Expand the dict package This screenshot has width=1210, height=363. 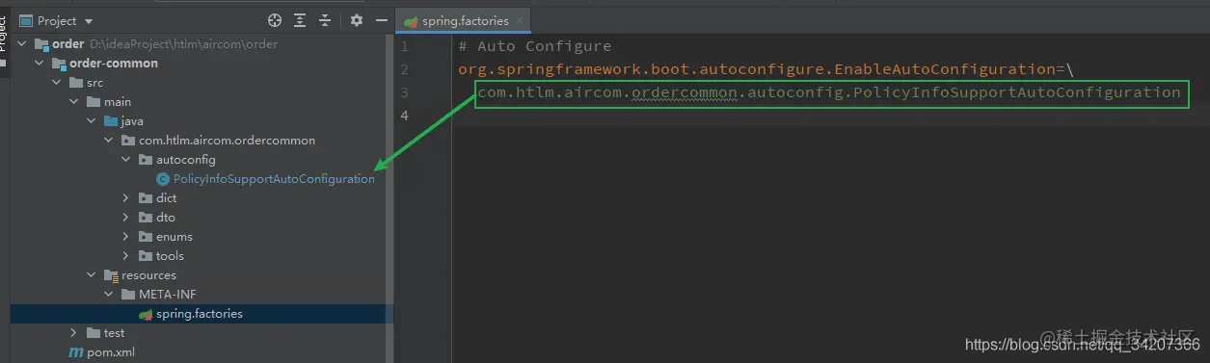click(x=126, y=198)
